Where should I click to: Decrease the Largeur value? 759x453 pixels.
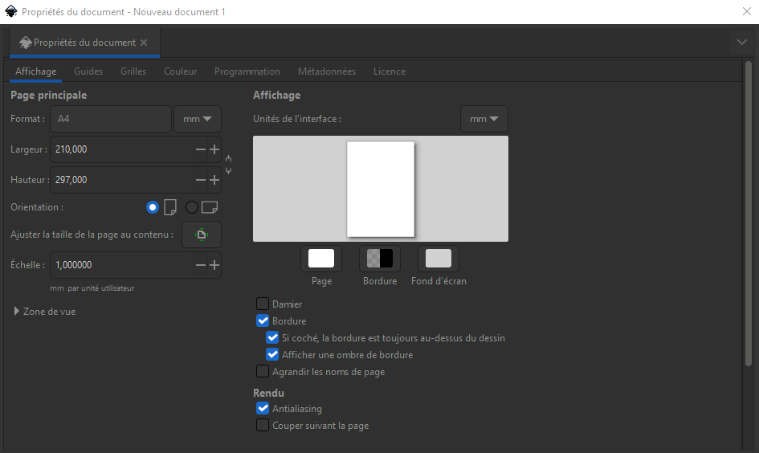201,149
